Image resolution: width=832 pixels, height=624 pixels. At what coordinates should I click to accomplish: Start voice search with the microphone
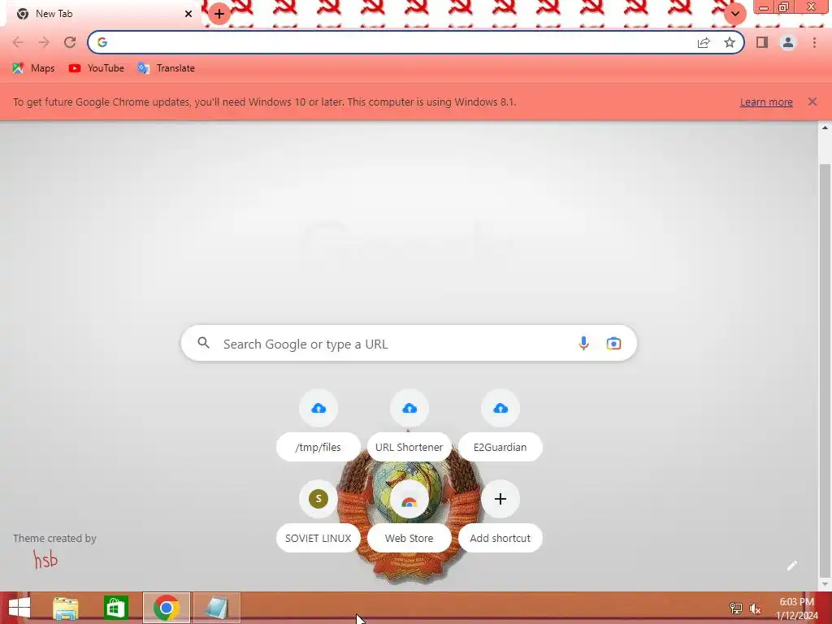(x=583, y=344)
